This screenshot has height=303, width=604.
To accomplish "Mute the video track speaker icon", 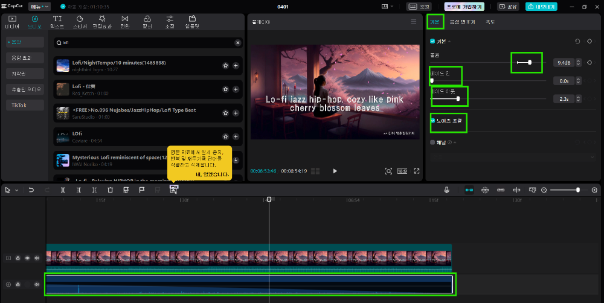I will tap(37, 258).
